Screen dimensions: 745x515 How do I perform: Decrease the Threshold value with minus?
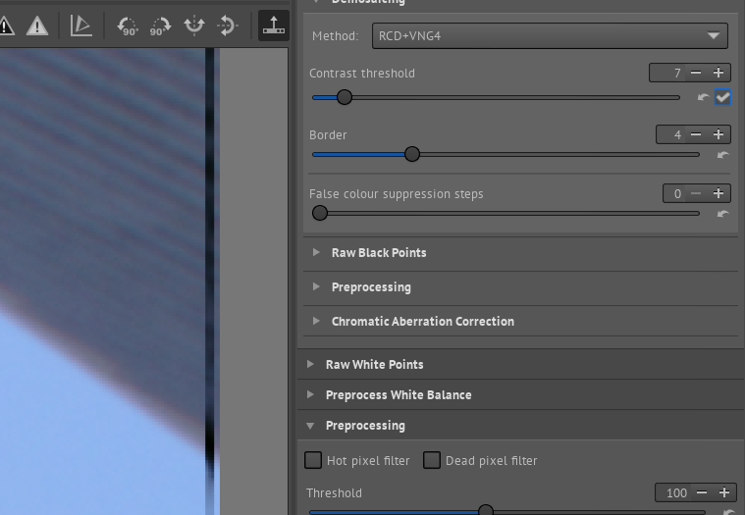[702, 492]
